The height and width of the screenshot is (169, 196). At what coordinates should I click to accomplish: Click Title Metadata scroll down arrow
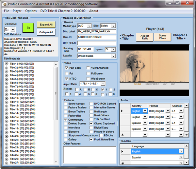click(56, 162)
